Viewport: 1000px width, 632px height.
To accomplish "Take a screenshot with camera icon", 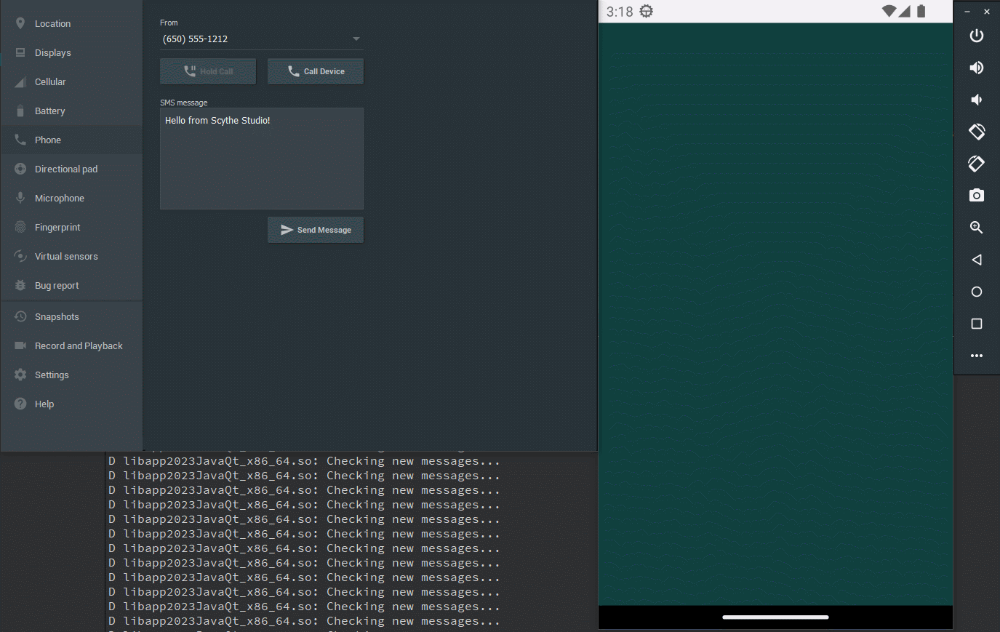I will coord(976,196).
